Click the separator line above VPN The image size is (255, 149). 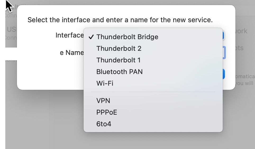click(153, 92)
